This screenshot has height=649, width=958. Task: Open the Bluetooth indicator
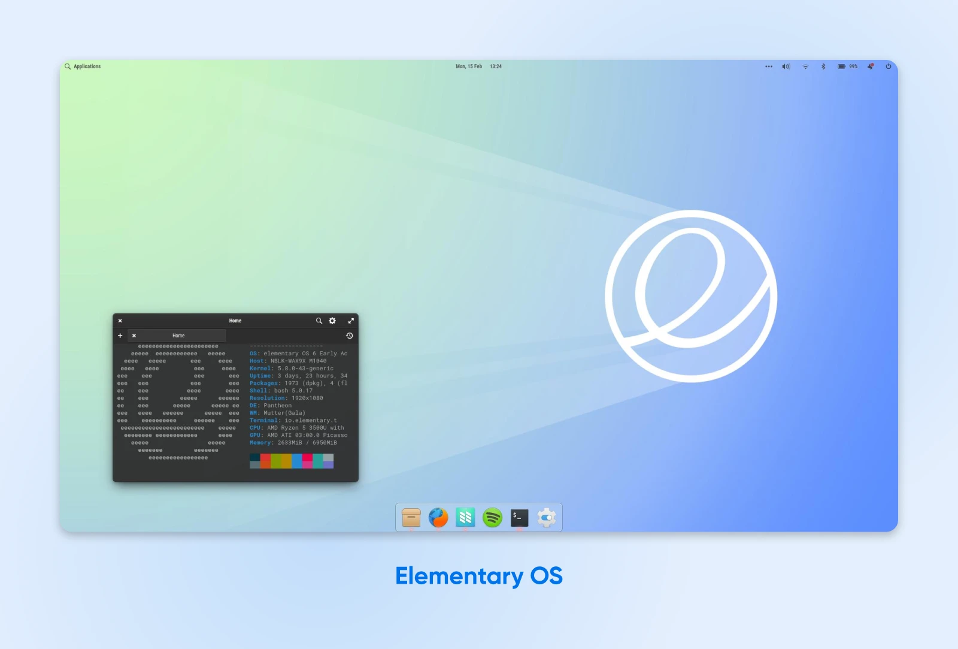click(823, 67)
